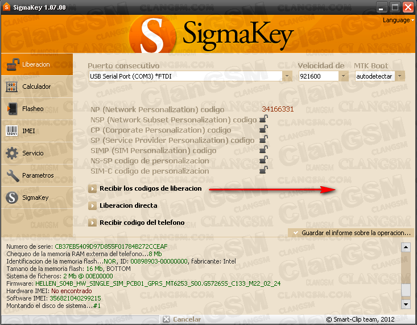This screenshot has width=417, height=325.
Task: Click the Numero de serie value in log
Action: click(x=111, y=246)
